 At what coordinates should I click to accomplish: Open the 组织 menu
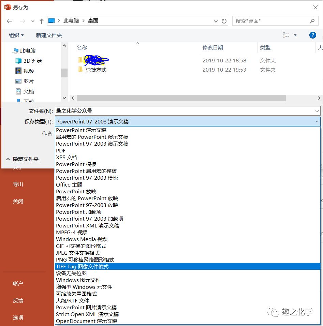pyautogui.click(x=16, y=35)
